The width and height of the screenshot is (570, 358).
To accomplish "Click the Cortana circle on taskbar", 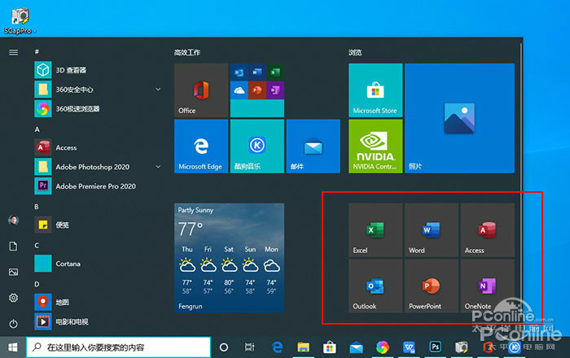I will click(224, 347).
